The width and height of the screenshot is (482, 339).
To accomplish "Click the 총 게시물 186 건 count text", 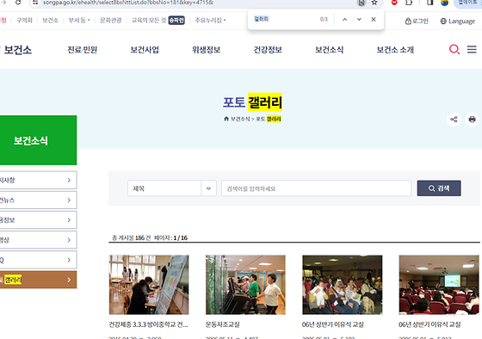I will (131, 237).
